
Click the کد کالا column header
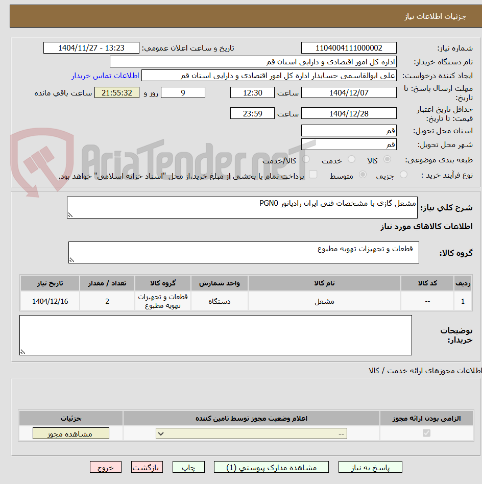(x=427, y=283)
